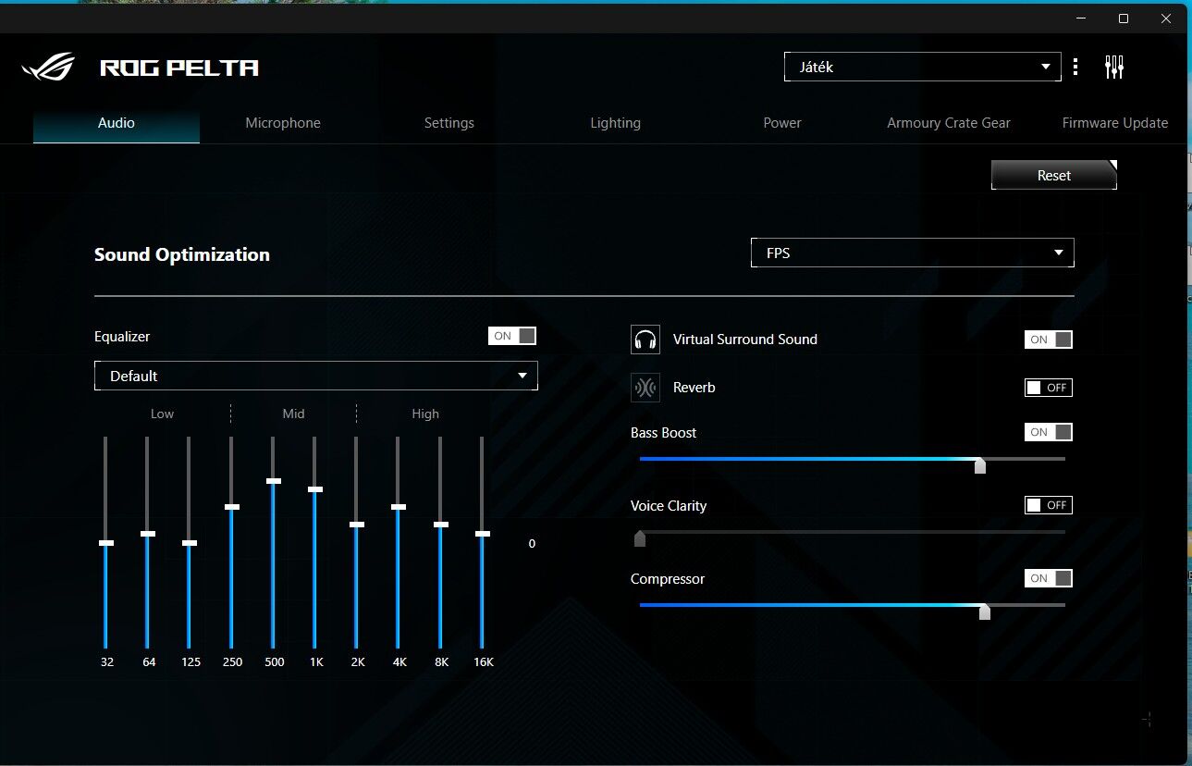Open the Power tab
The image size is (1192, 766).
pyautogui.click(x=782, y=123)
